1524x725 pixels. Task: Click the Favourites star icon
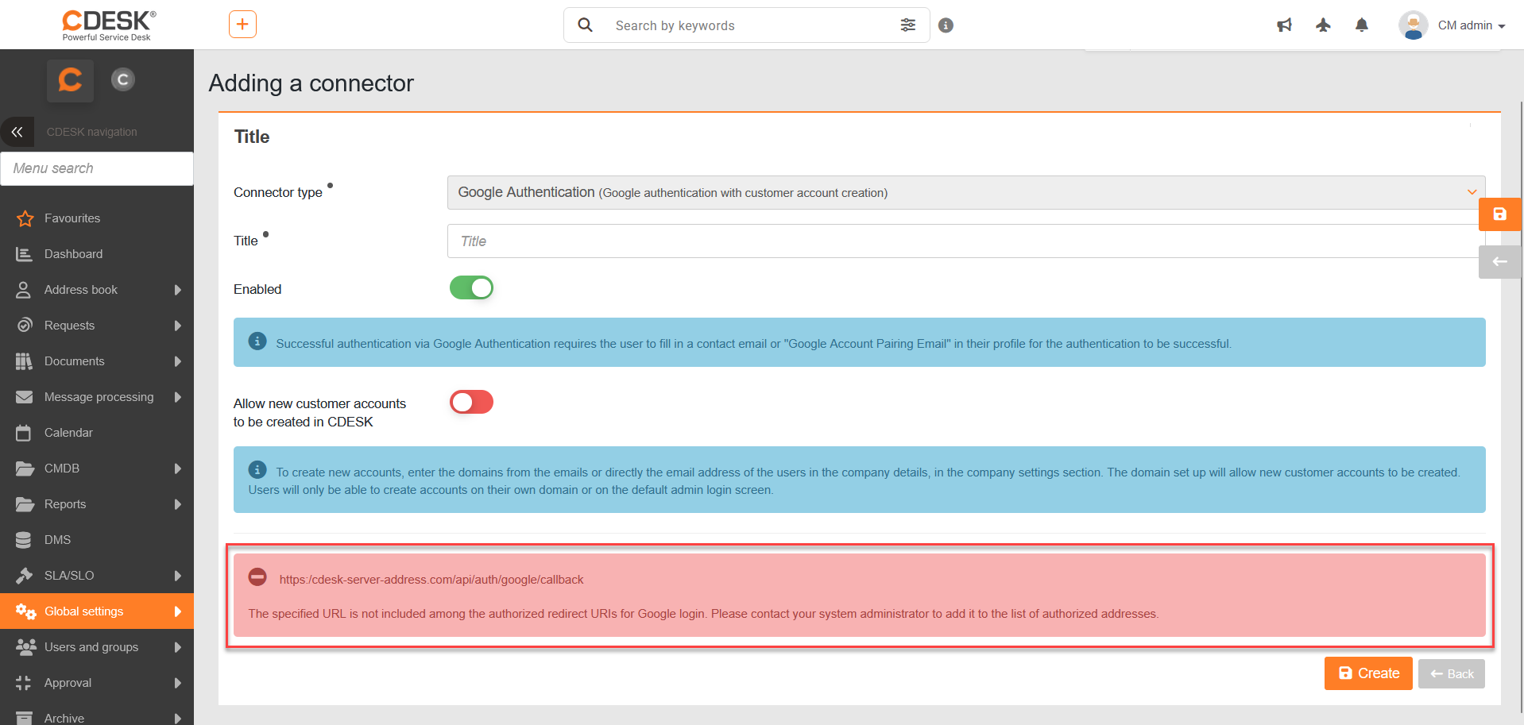coord(25,218)
